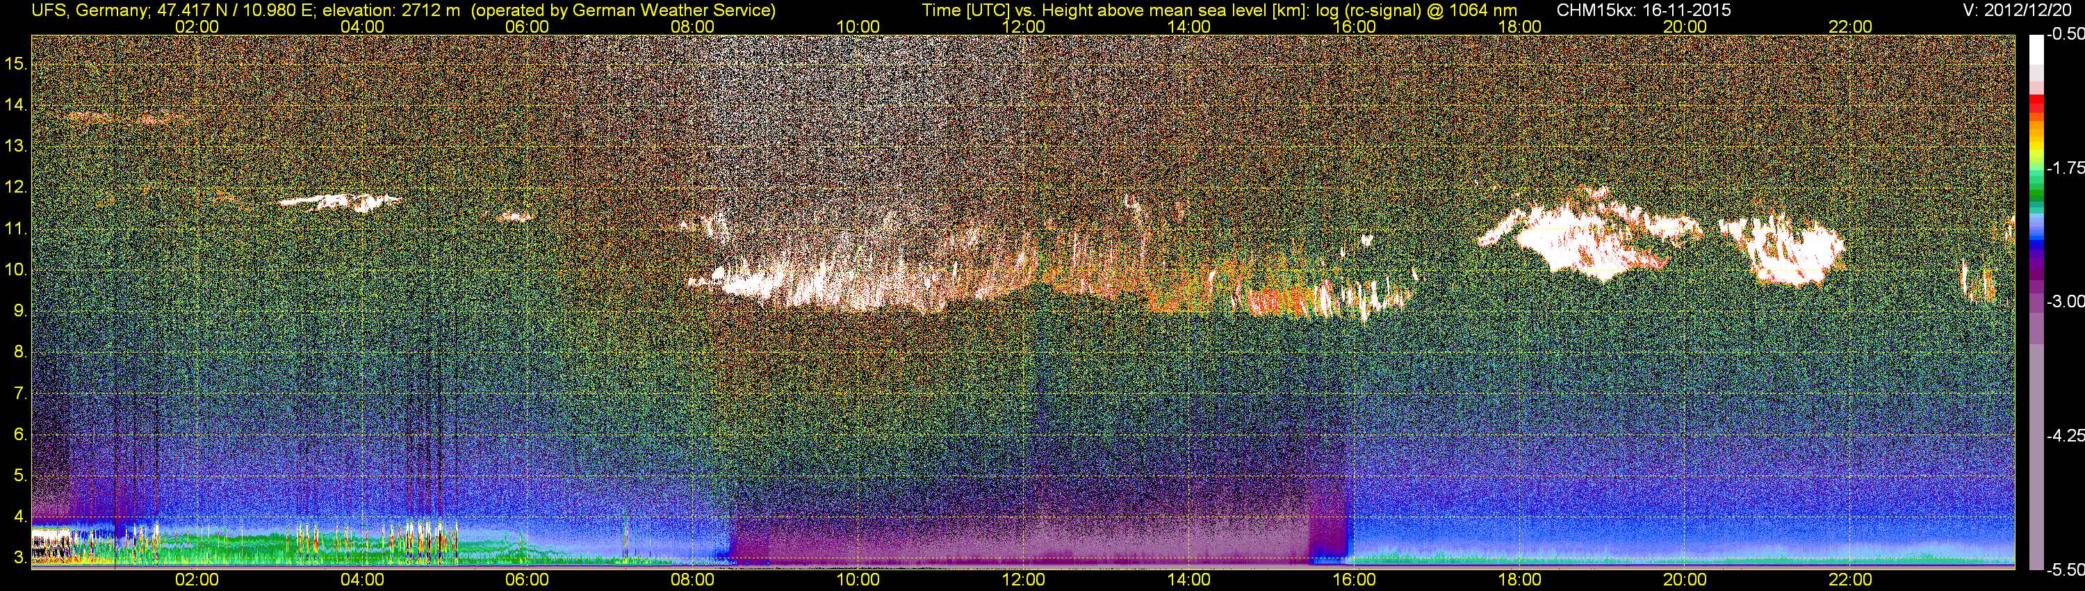Click the '20:00' label on the bottom time axis
Screen dimensions: 2085x591
click(1685, 580)
